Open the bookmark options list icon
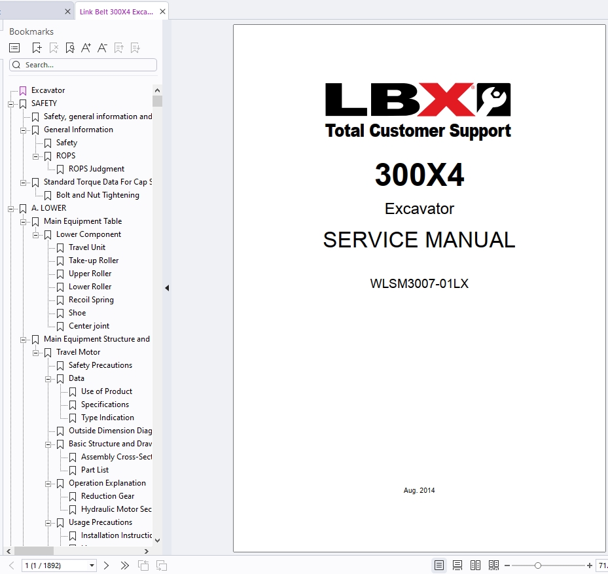This screenshot has width=608, height=574. point(14,48)
